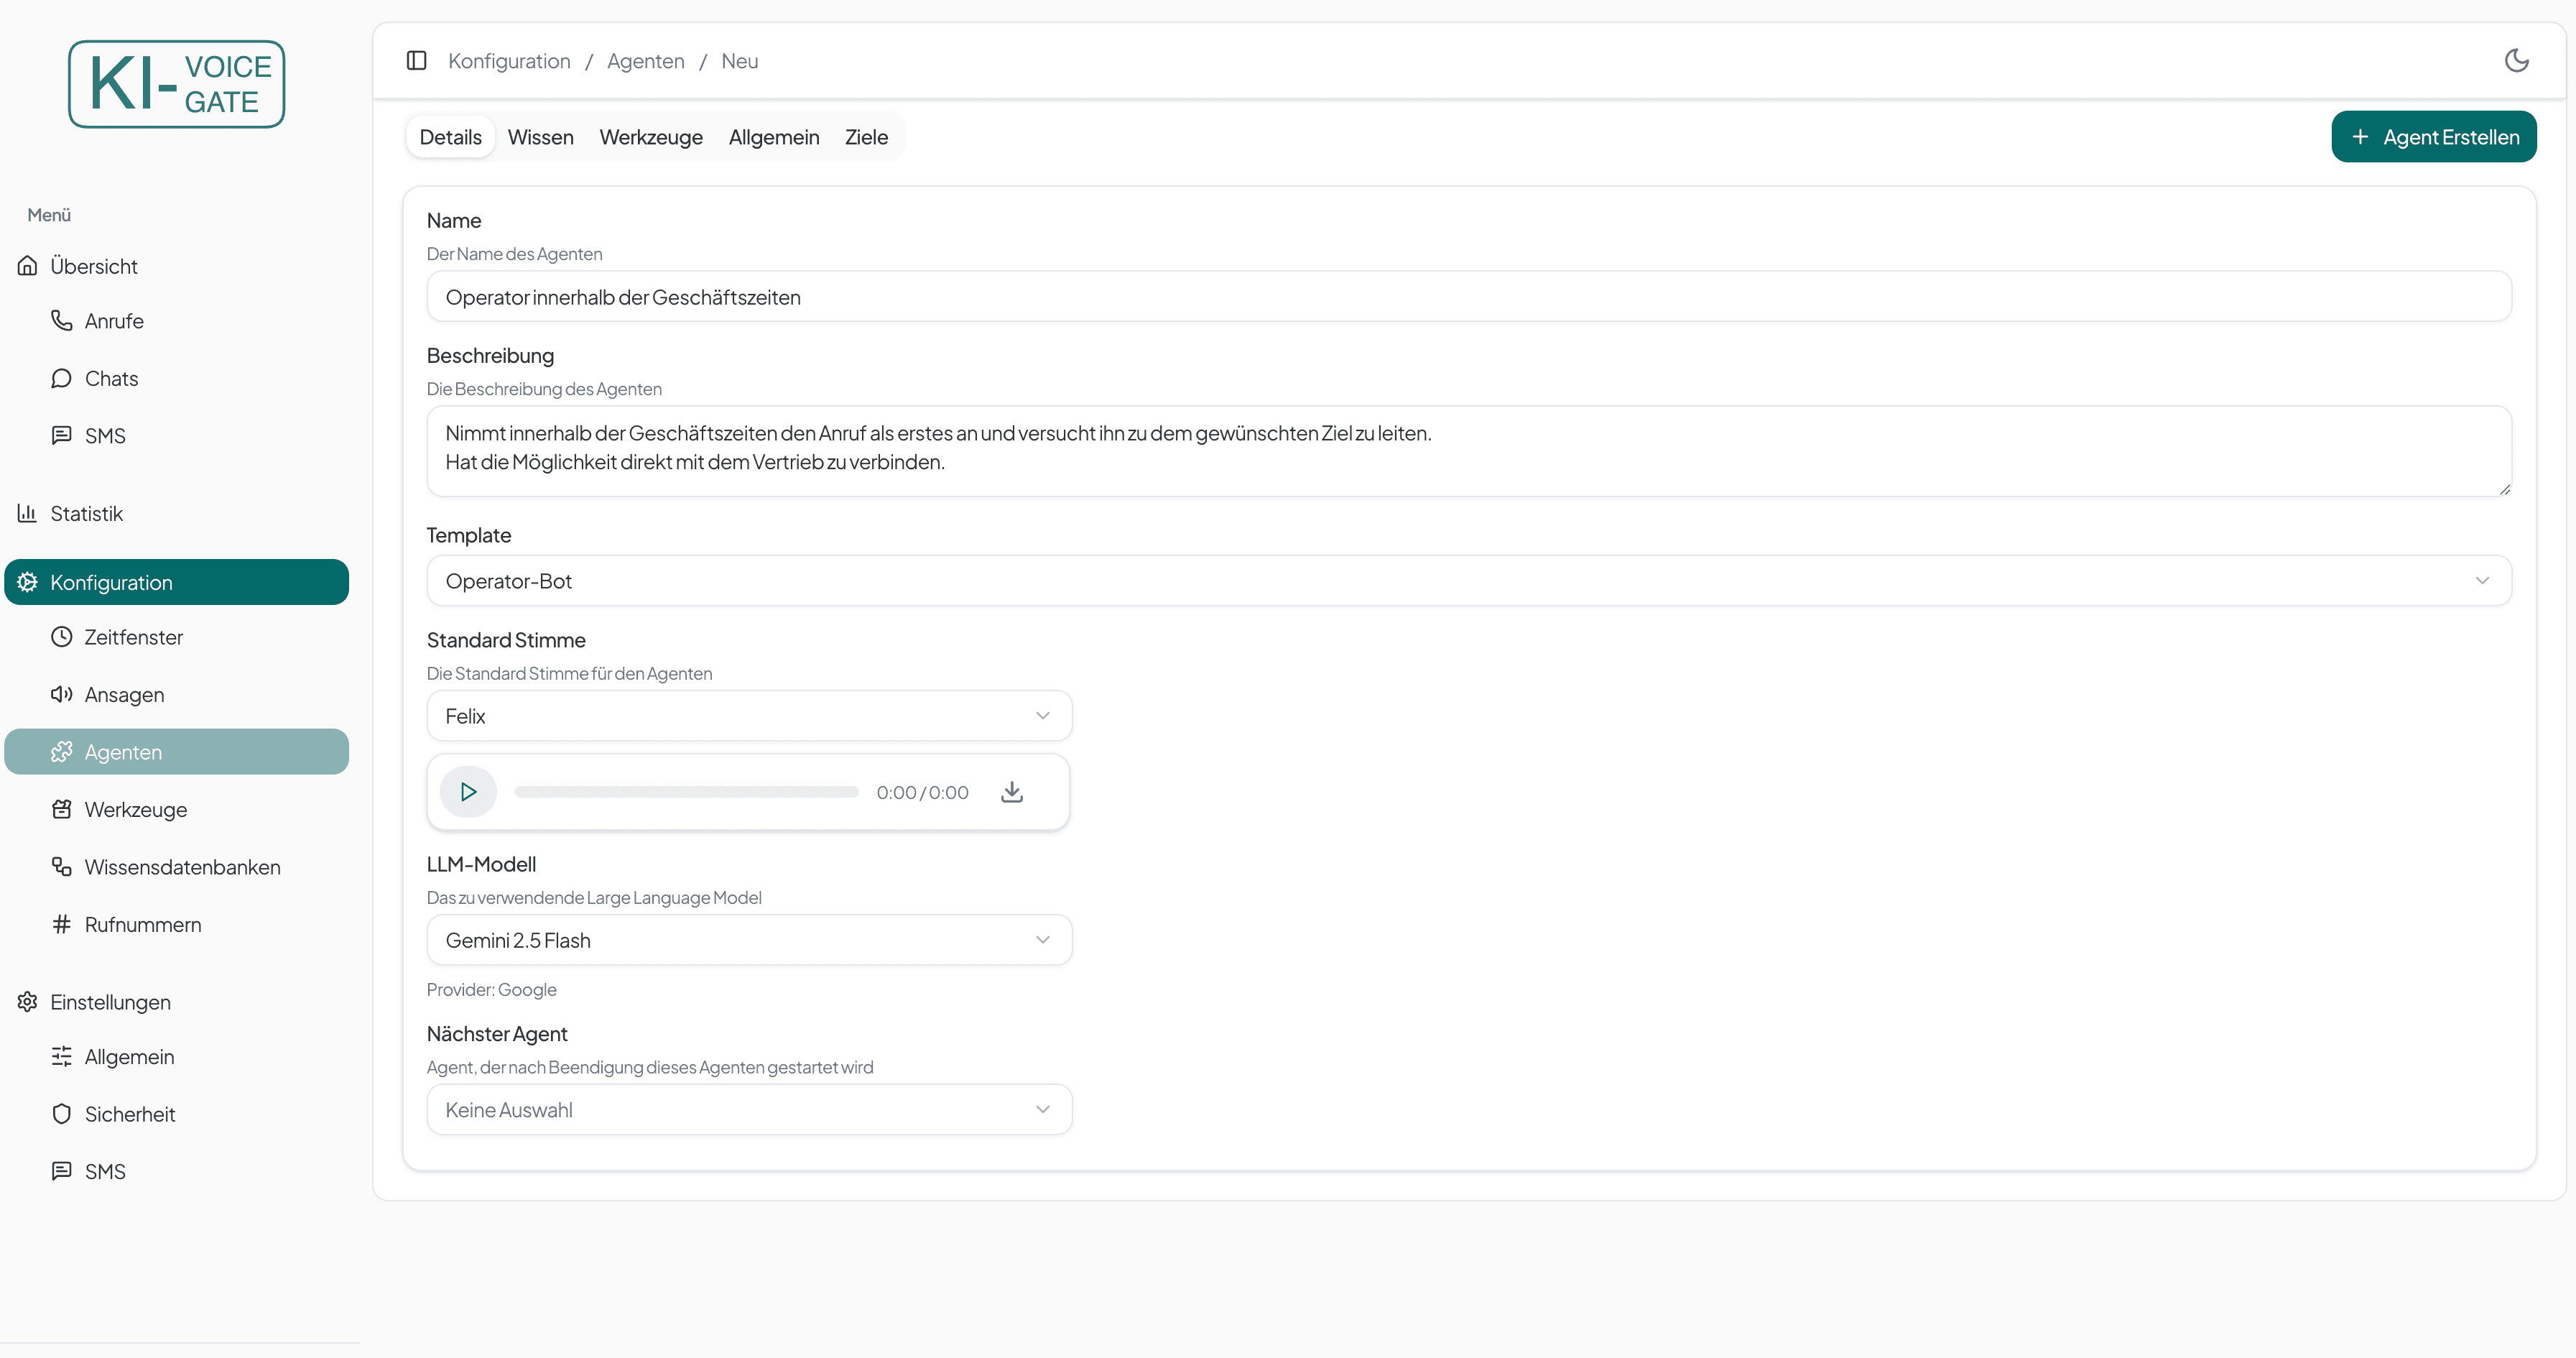Click the audio progress bar
This screenshot has height=1358, width=2576.
(x=686, y=792)
